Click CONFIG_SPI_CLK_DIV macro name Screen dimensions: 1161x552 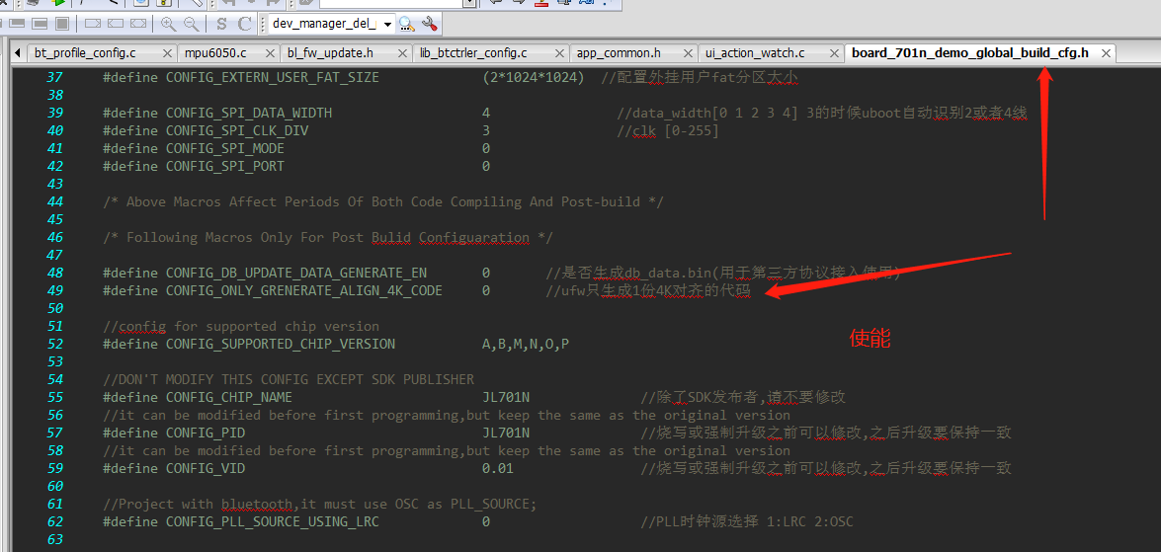pos(237,131)
